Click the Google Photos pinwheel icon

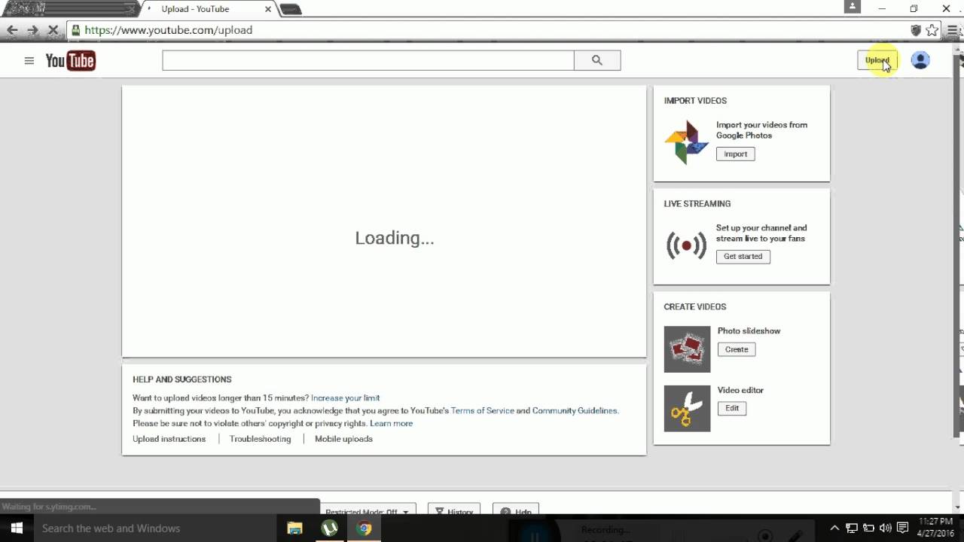click(x=686, y=142)
